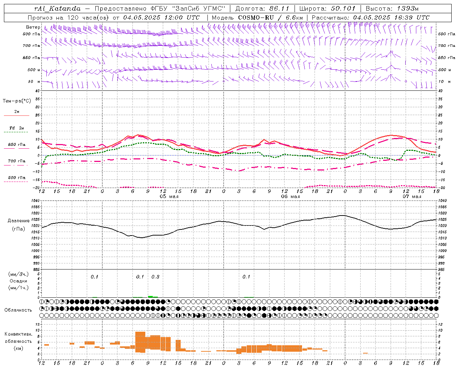Click the 07 мая date label
The height and width of the screenshot is (366, 457).
point(412,197)
